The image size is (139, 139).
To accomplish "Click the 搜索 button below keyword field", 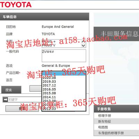I will [22, 108].
